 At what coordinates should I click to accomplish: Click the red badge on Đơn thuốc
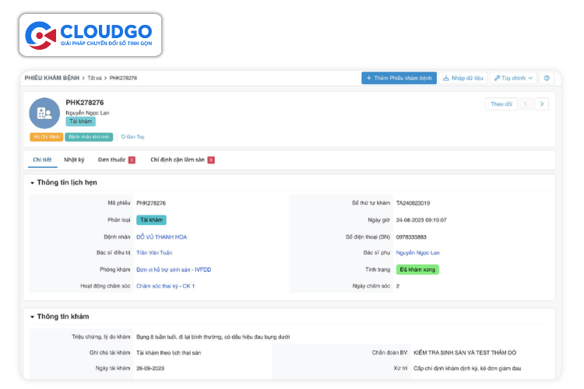tap(132, 159)
